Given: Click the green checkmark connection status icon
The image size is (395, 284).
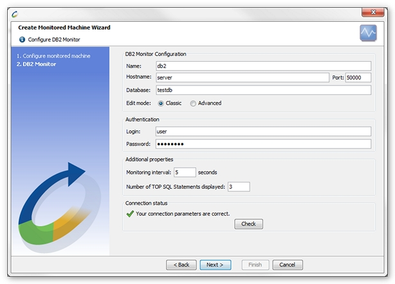Looking at the screenshot, I should tap(130, 214).
